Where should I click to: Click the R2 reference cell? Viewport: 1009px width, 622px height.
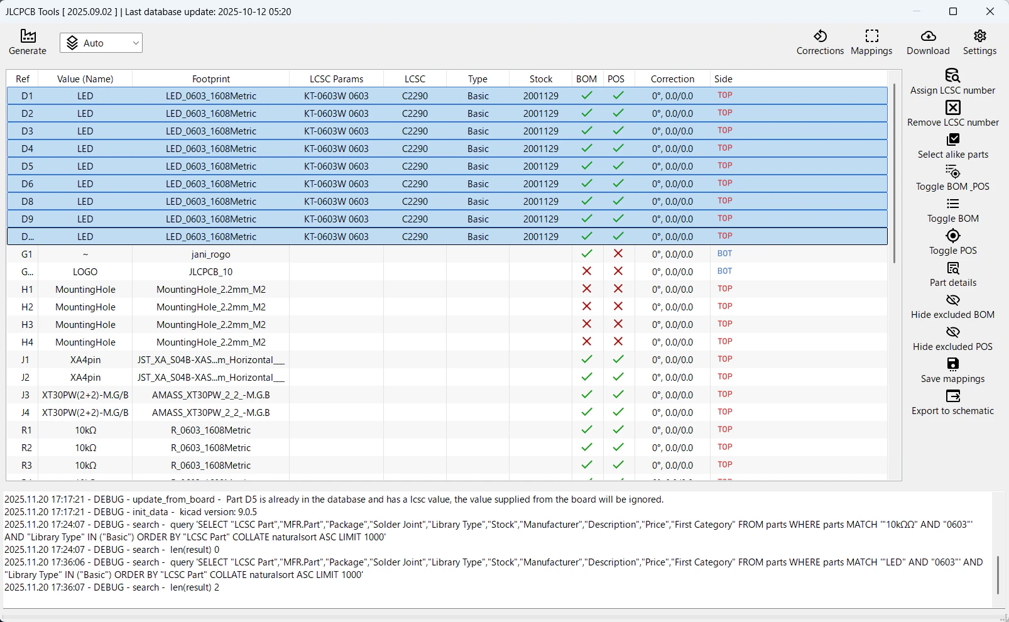tap(26, 448)
